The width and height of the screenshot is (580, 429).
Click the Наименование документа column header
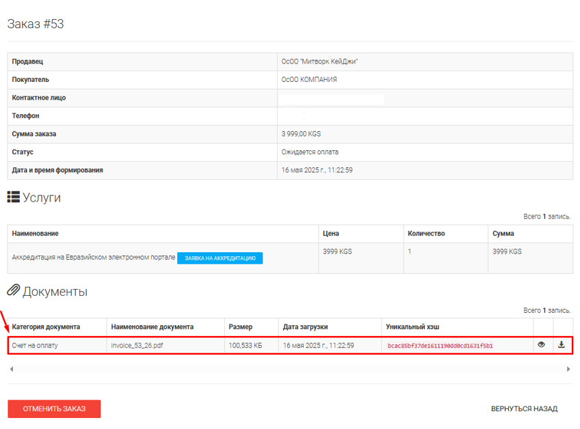coord(152,327)
